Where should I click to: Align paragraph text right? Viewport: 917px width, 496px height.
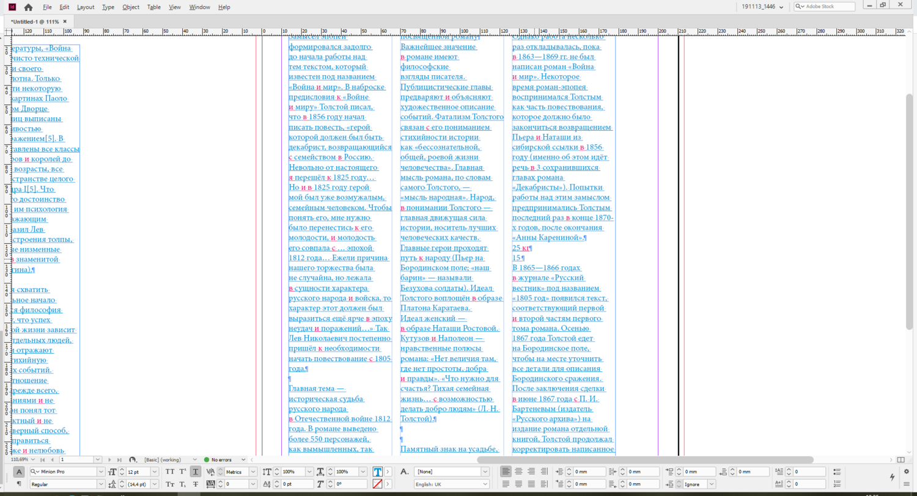point(532,472)
